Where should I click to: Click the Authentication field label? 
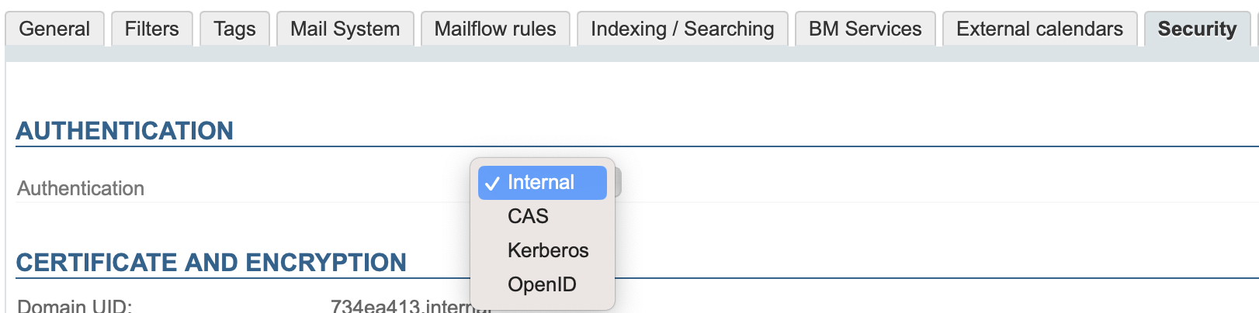pos(81,188)
